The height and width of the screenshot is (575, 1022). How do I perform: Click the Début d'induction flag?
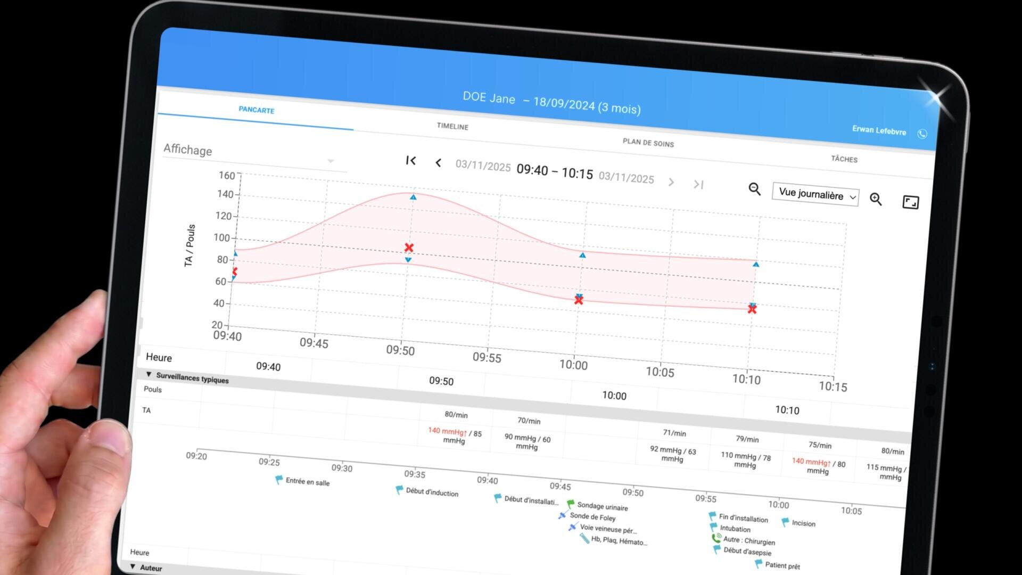(399, 490)
